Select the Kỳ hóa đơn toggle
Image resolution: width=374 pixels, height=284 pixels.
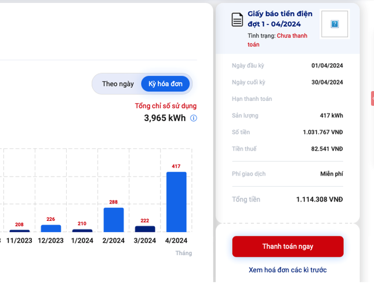pos(165,84)
